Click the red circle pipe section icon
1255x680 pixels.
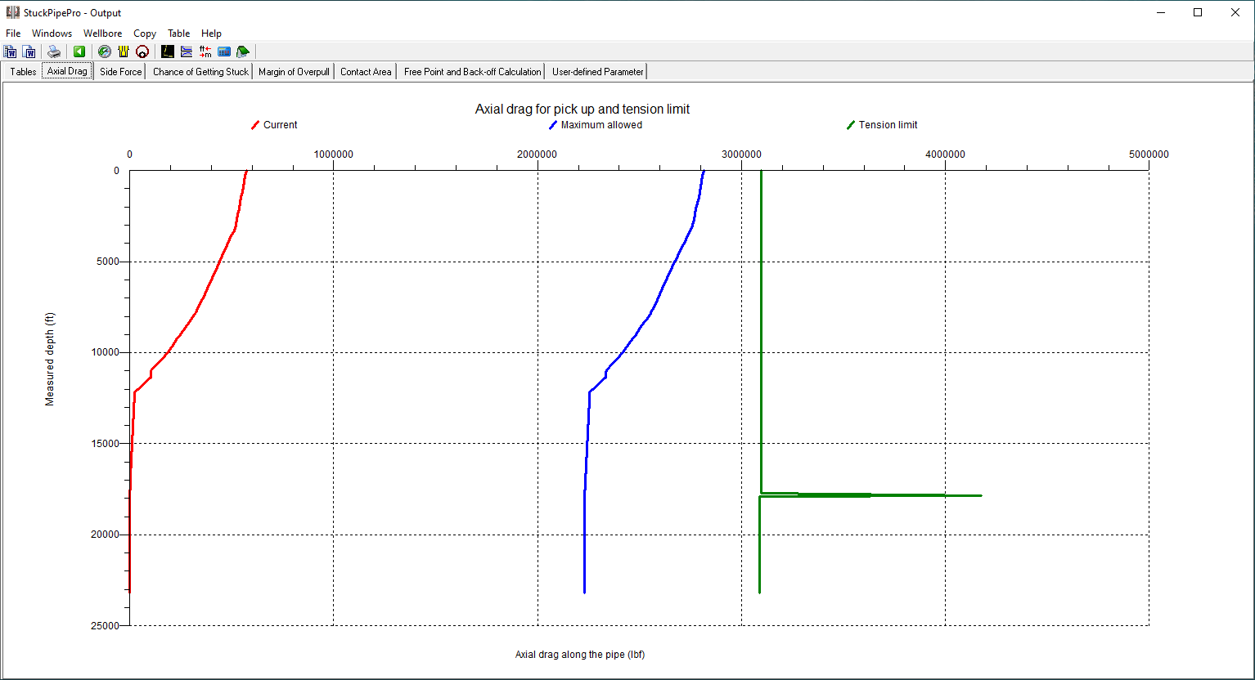(142, 51)
